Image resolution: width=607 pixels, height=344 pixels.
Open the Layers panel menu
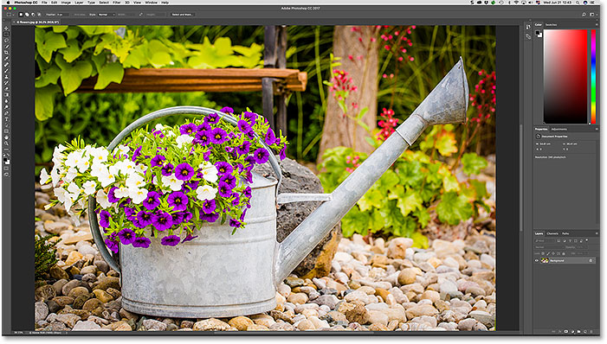click(x=597, y=233)
